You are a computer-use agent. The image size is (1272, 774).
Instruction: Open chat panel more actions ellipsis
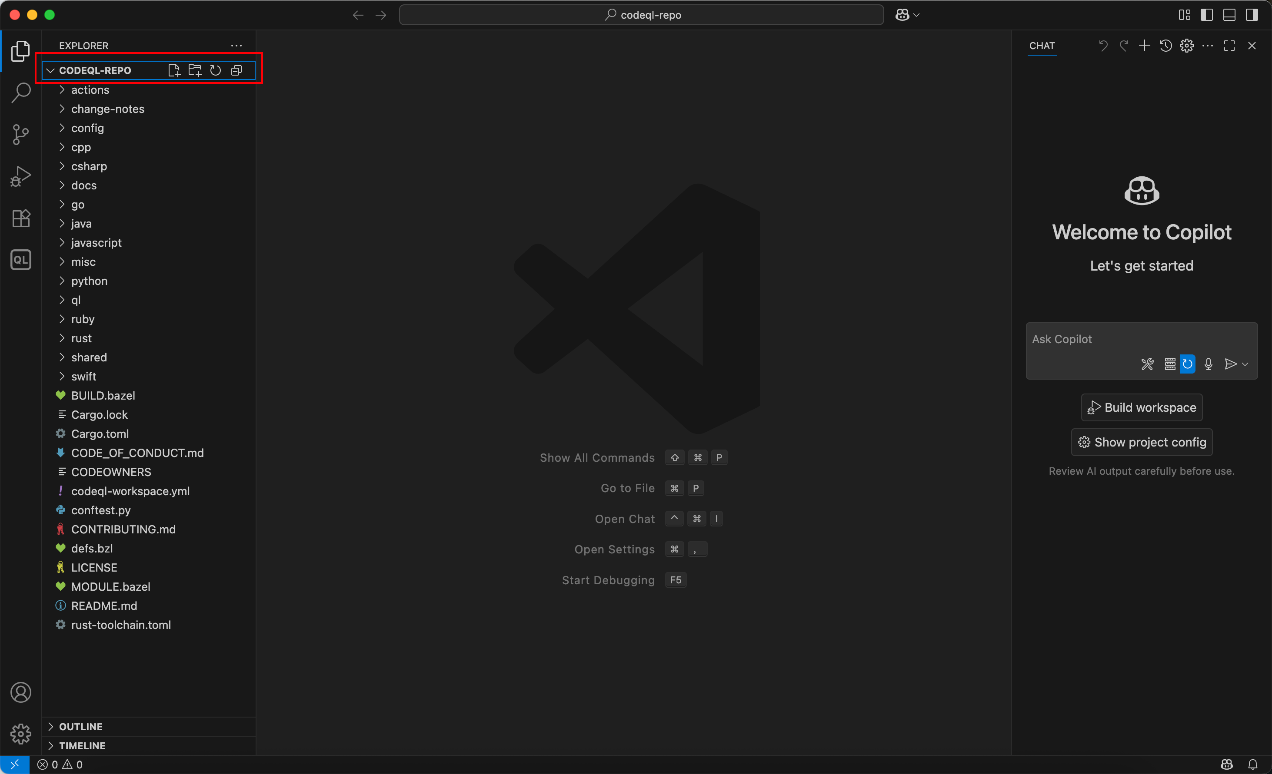[x=1208, y=45]
